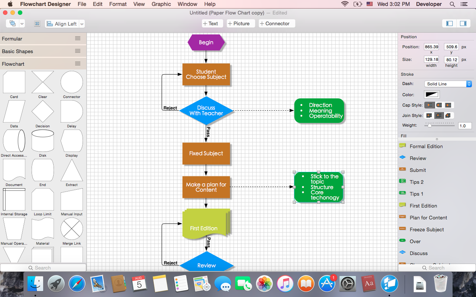Select the Clear flowchart shape
Screen dimensions: 476x297
tap(43, 82)
